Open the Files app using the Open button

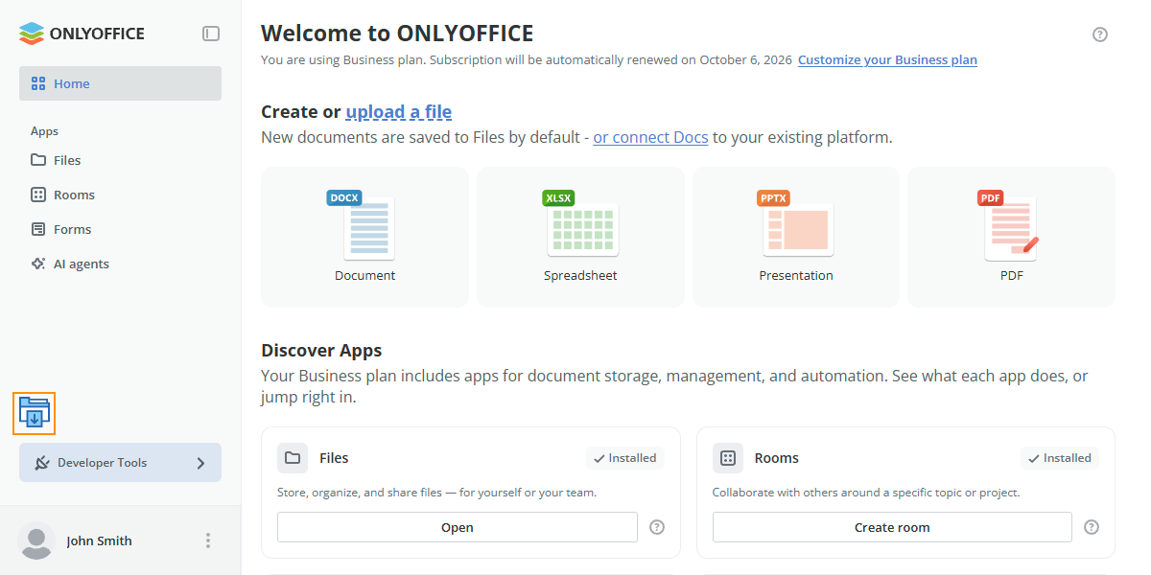[x=458, y=527]
